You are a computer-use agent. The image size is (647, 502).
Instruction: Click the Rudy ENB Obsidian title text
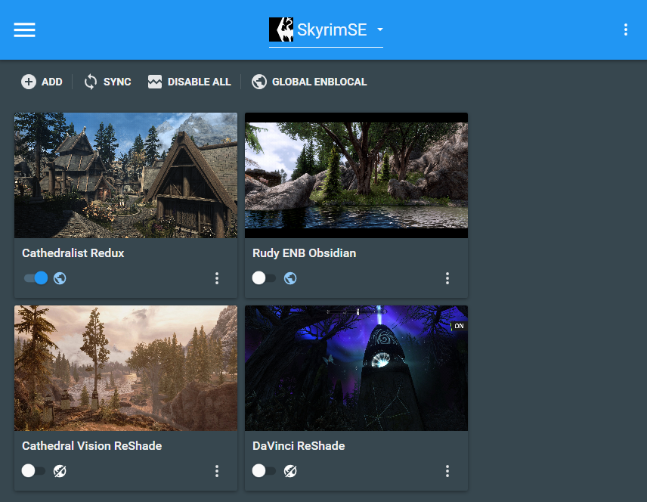tap(304, 253)
